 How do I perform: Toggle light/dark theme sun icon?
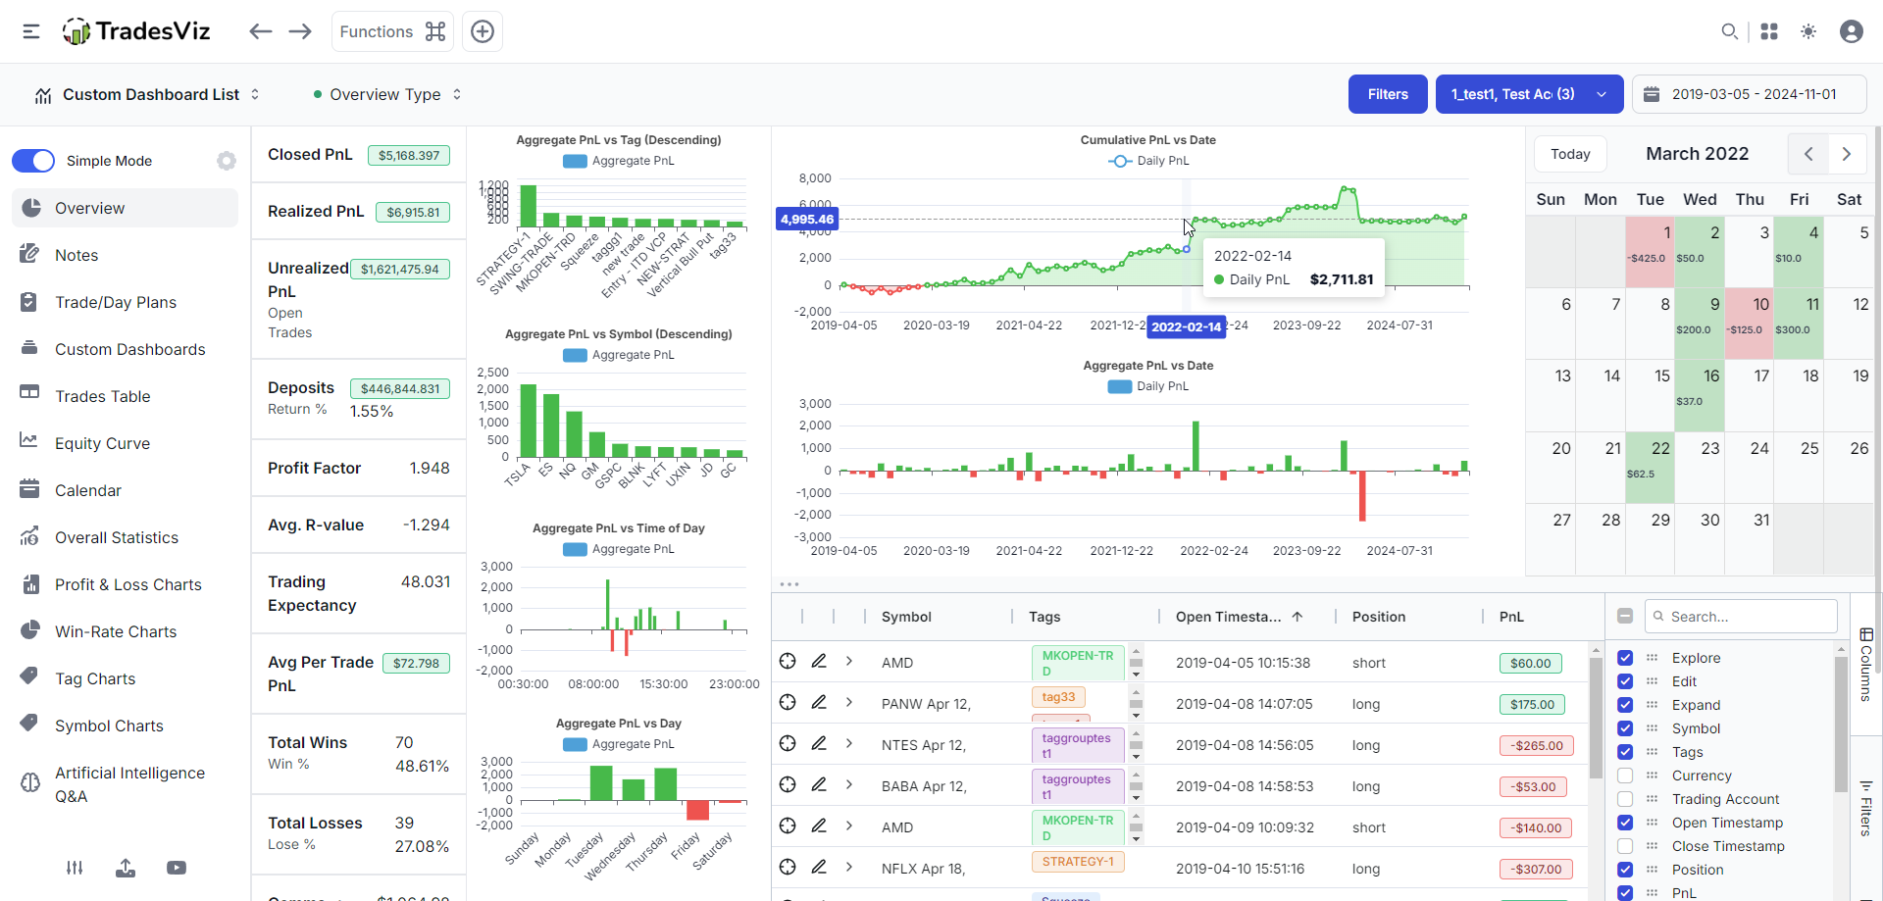point(1808,31)
